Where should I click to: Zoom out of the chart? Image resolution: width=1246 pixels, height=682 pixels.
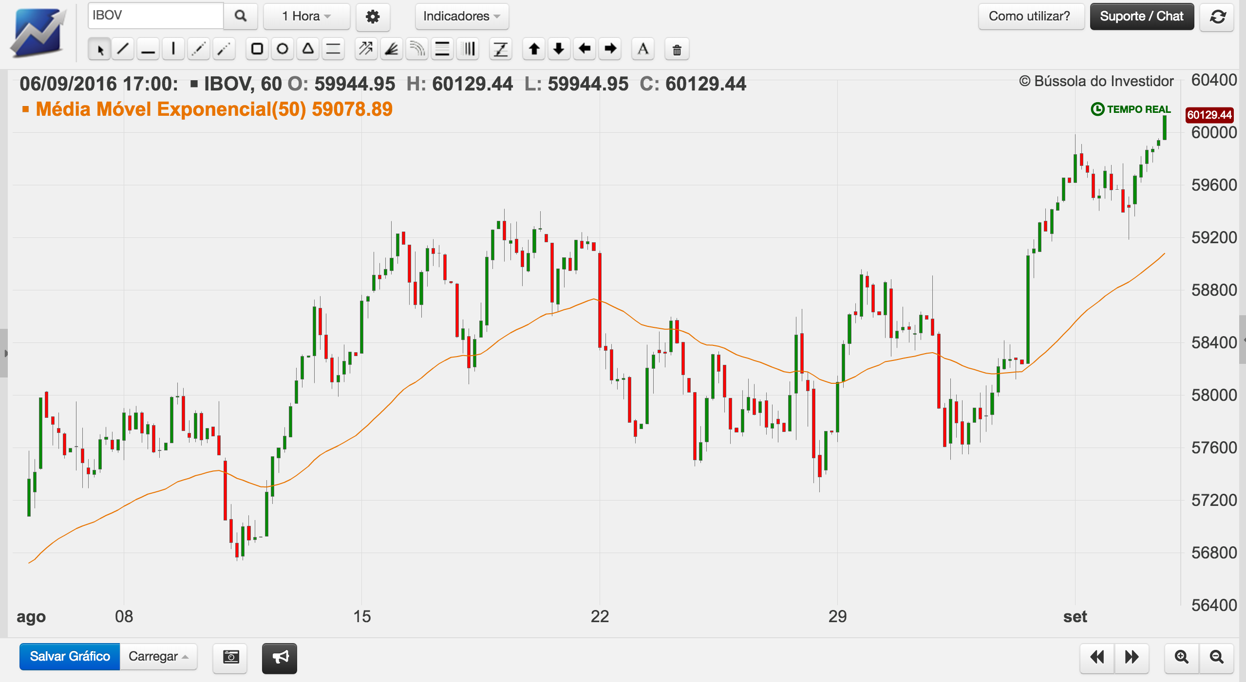coord(1217,658)
